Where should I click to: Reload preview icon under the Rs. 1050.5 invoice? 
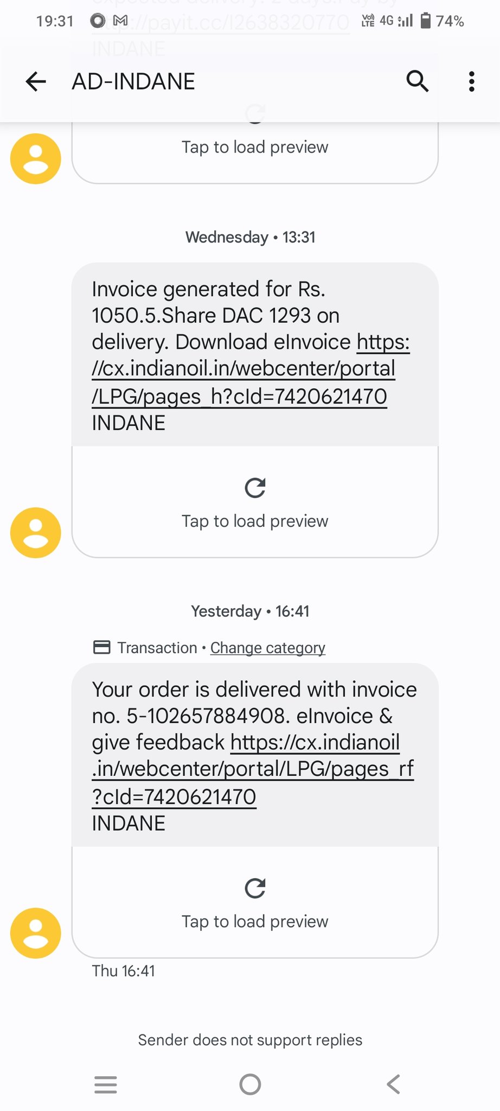pyautogui.click(x=255, y=488)
